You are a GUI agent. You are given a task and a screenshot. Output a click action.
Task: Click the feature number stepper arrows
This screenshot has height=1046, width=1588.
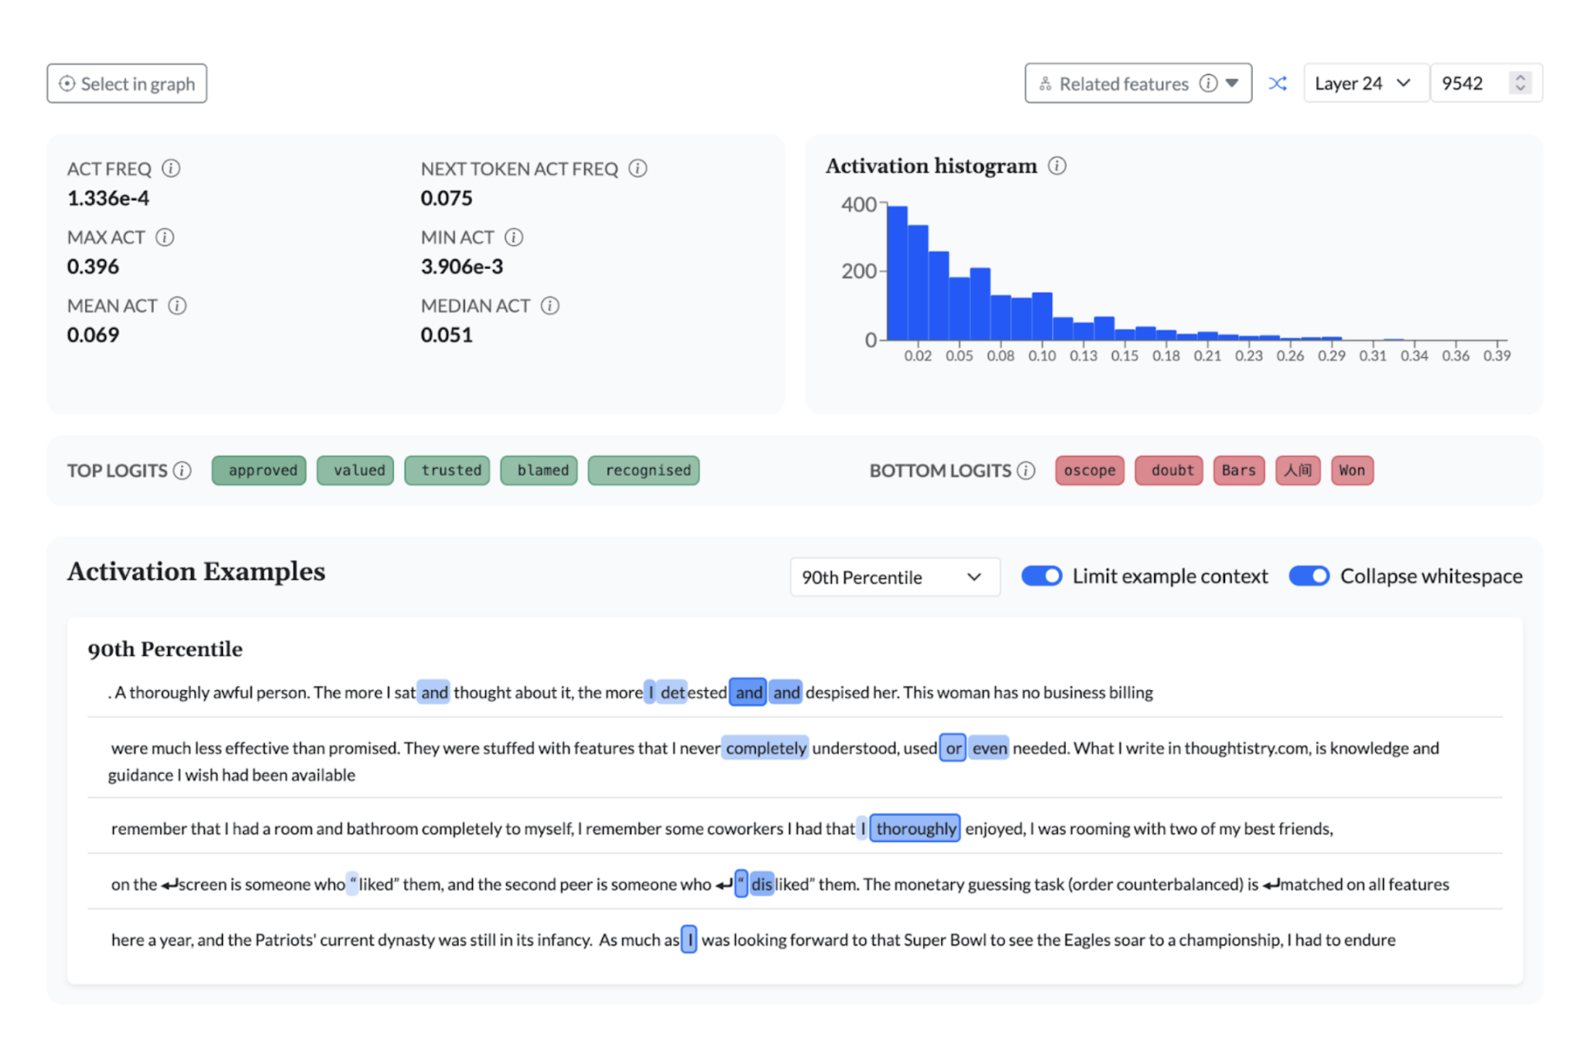1520,83
